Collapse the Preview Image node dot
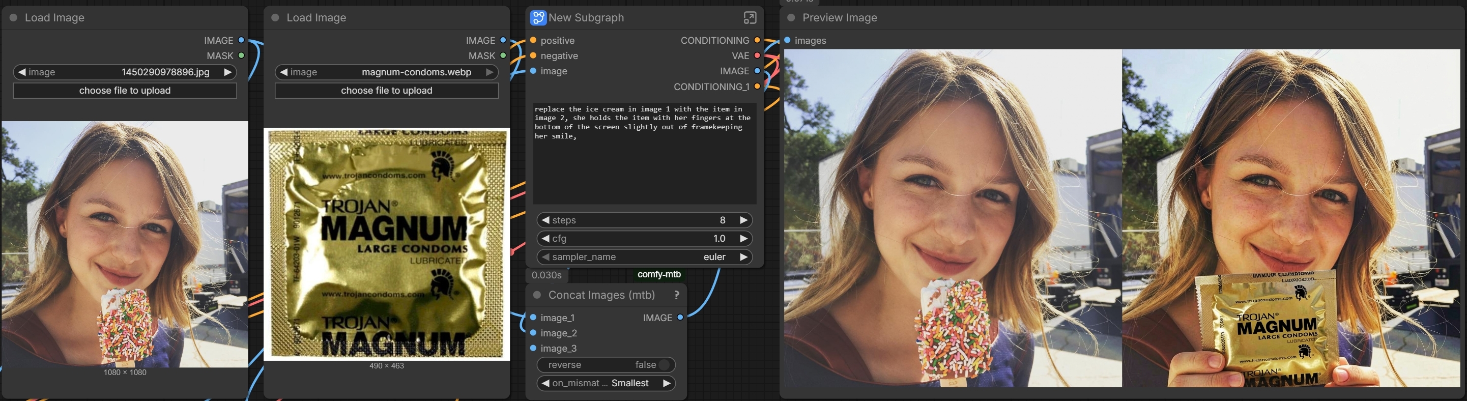Viewport: 1467px width, 401px height. click(790, 18)
